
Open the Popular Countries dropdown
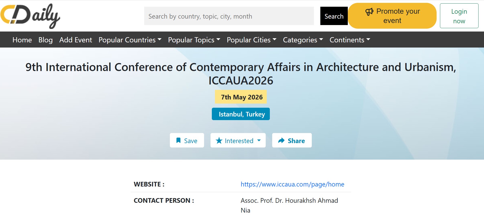click(x=130, y=40)
